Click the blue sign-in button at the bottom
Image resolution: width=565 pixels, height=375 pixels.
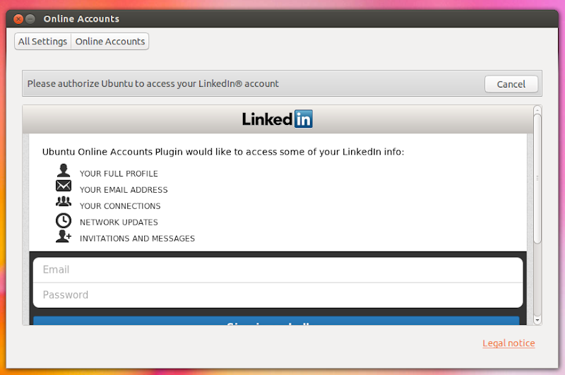(x=276, y=321)
